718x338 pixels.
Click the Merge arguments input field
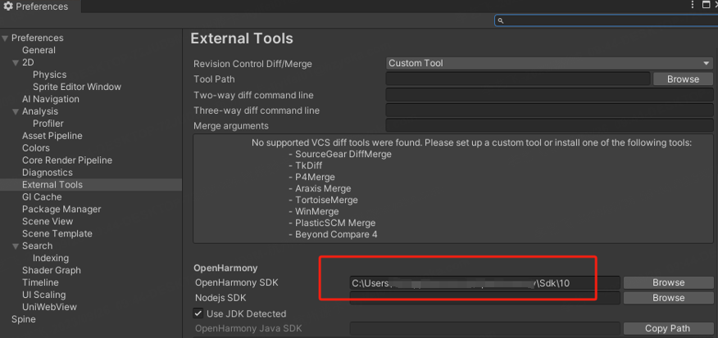(x=549, y=126)
